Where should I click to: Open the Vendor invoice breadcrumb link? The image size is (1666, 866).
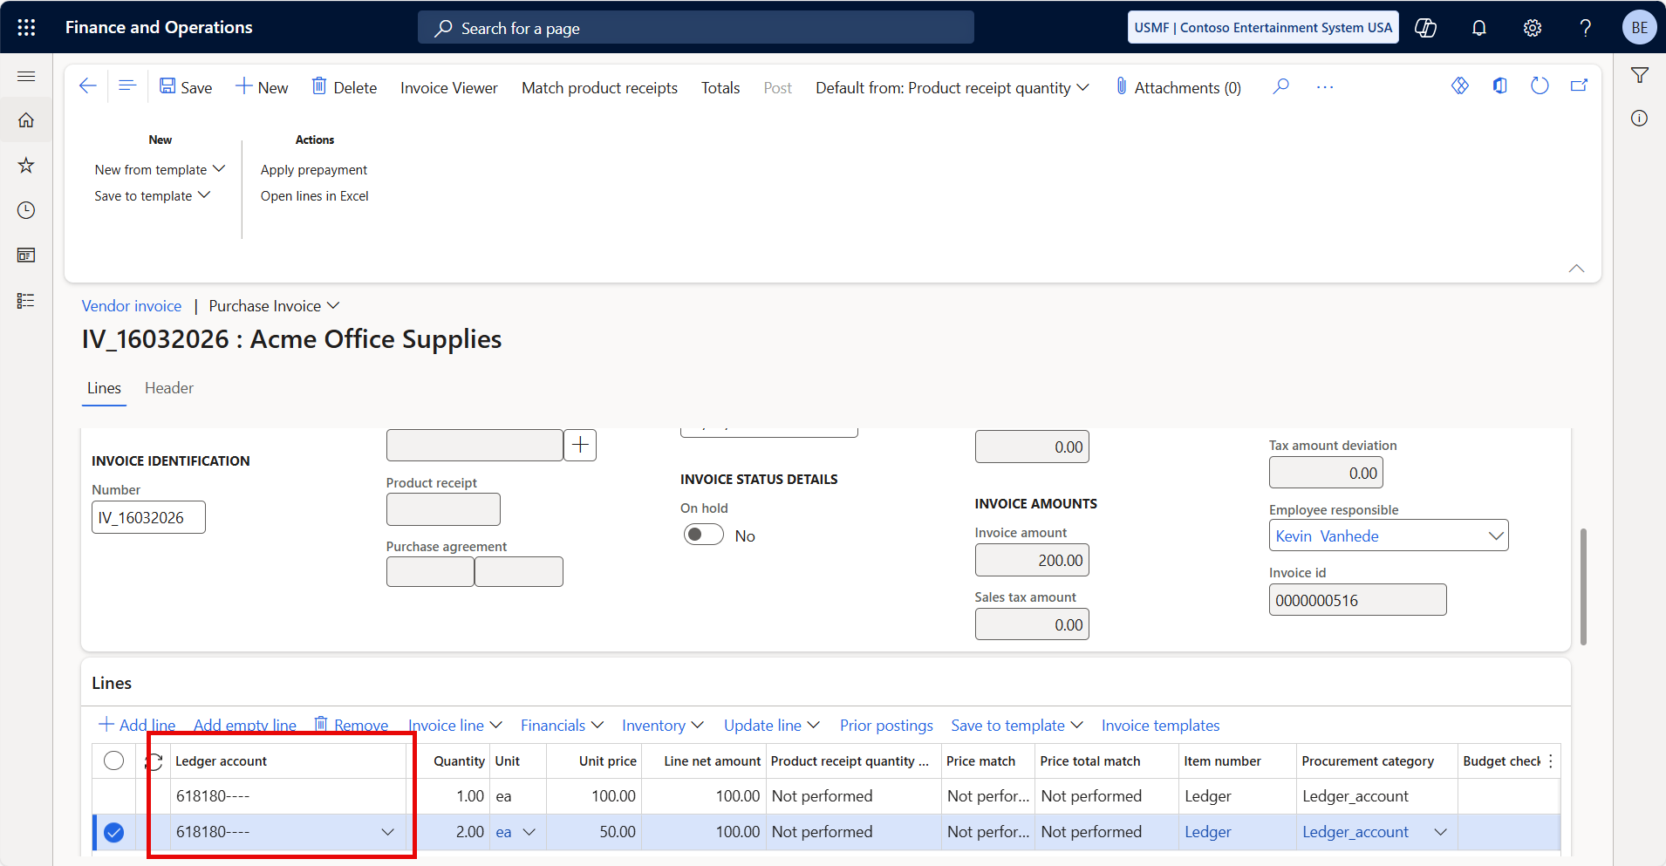[x=132, y=306]
